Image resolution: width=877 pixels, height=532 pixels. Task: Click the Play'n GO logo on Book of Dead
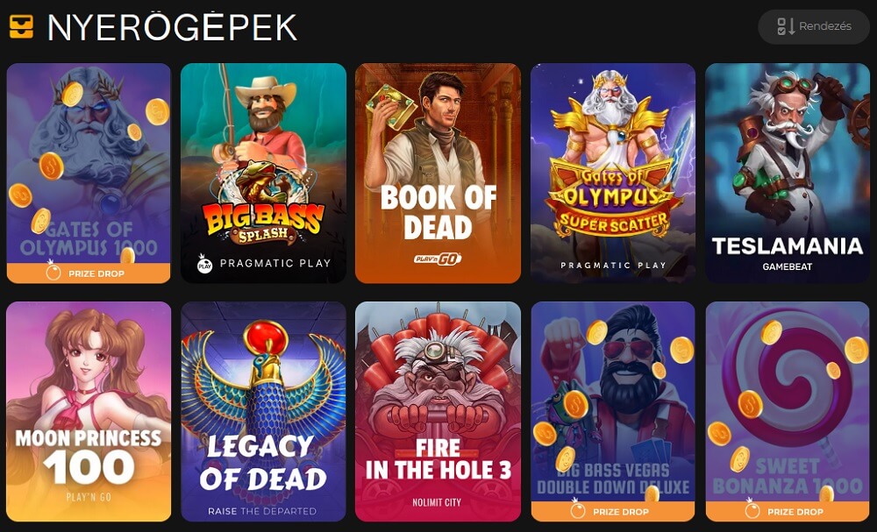(x=438, y=259)
